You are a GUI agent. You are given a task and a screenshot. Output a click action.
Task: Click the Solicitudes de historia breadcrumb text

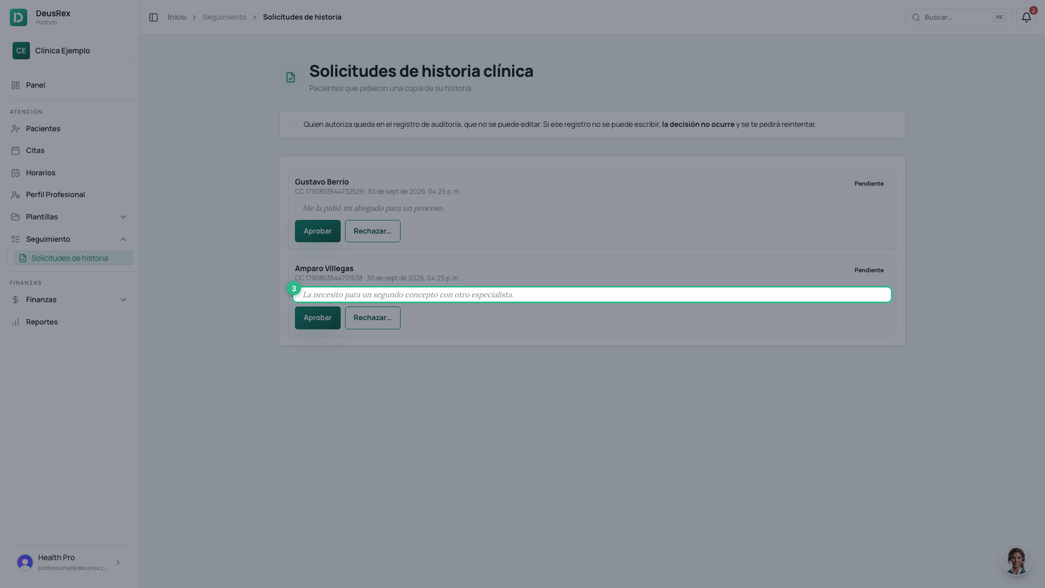tap(302, 17)
